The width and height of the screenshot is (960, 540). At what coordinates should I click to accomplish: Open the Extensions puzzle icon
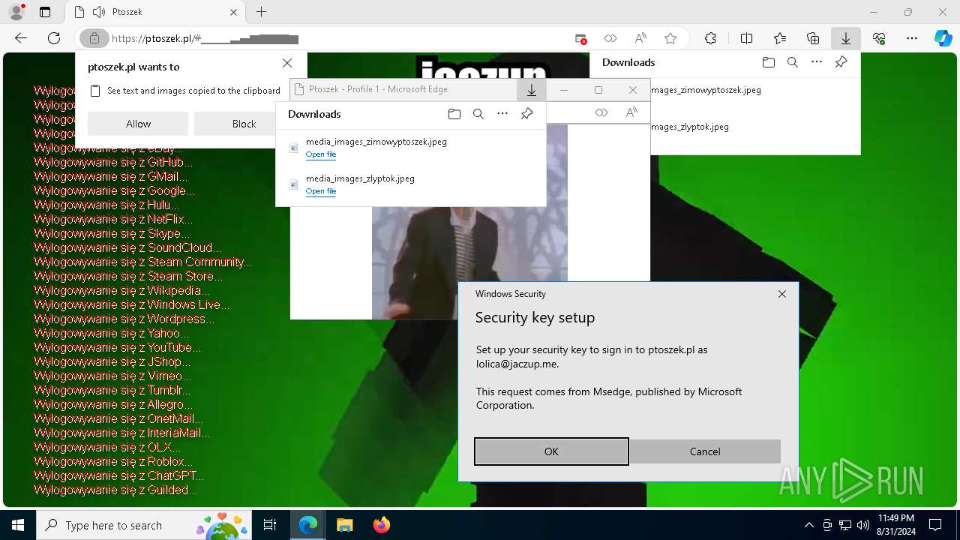coord(710,38)
